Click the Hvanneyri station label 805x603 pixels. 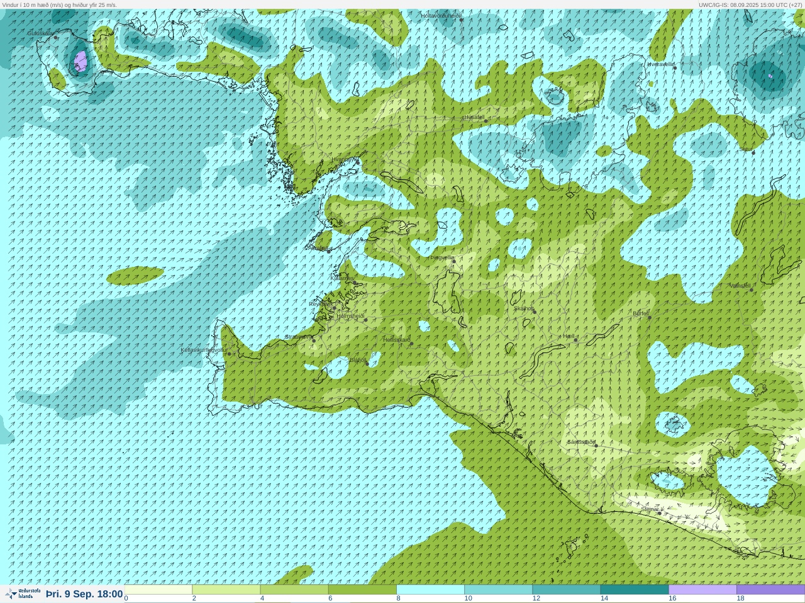(x=344, y=159)
